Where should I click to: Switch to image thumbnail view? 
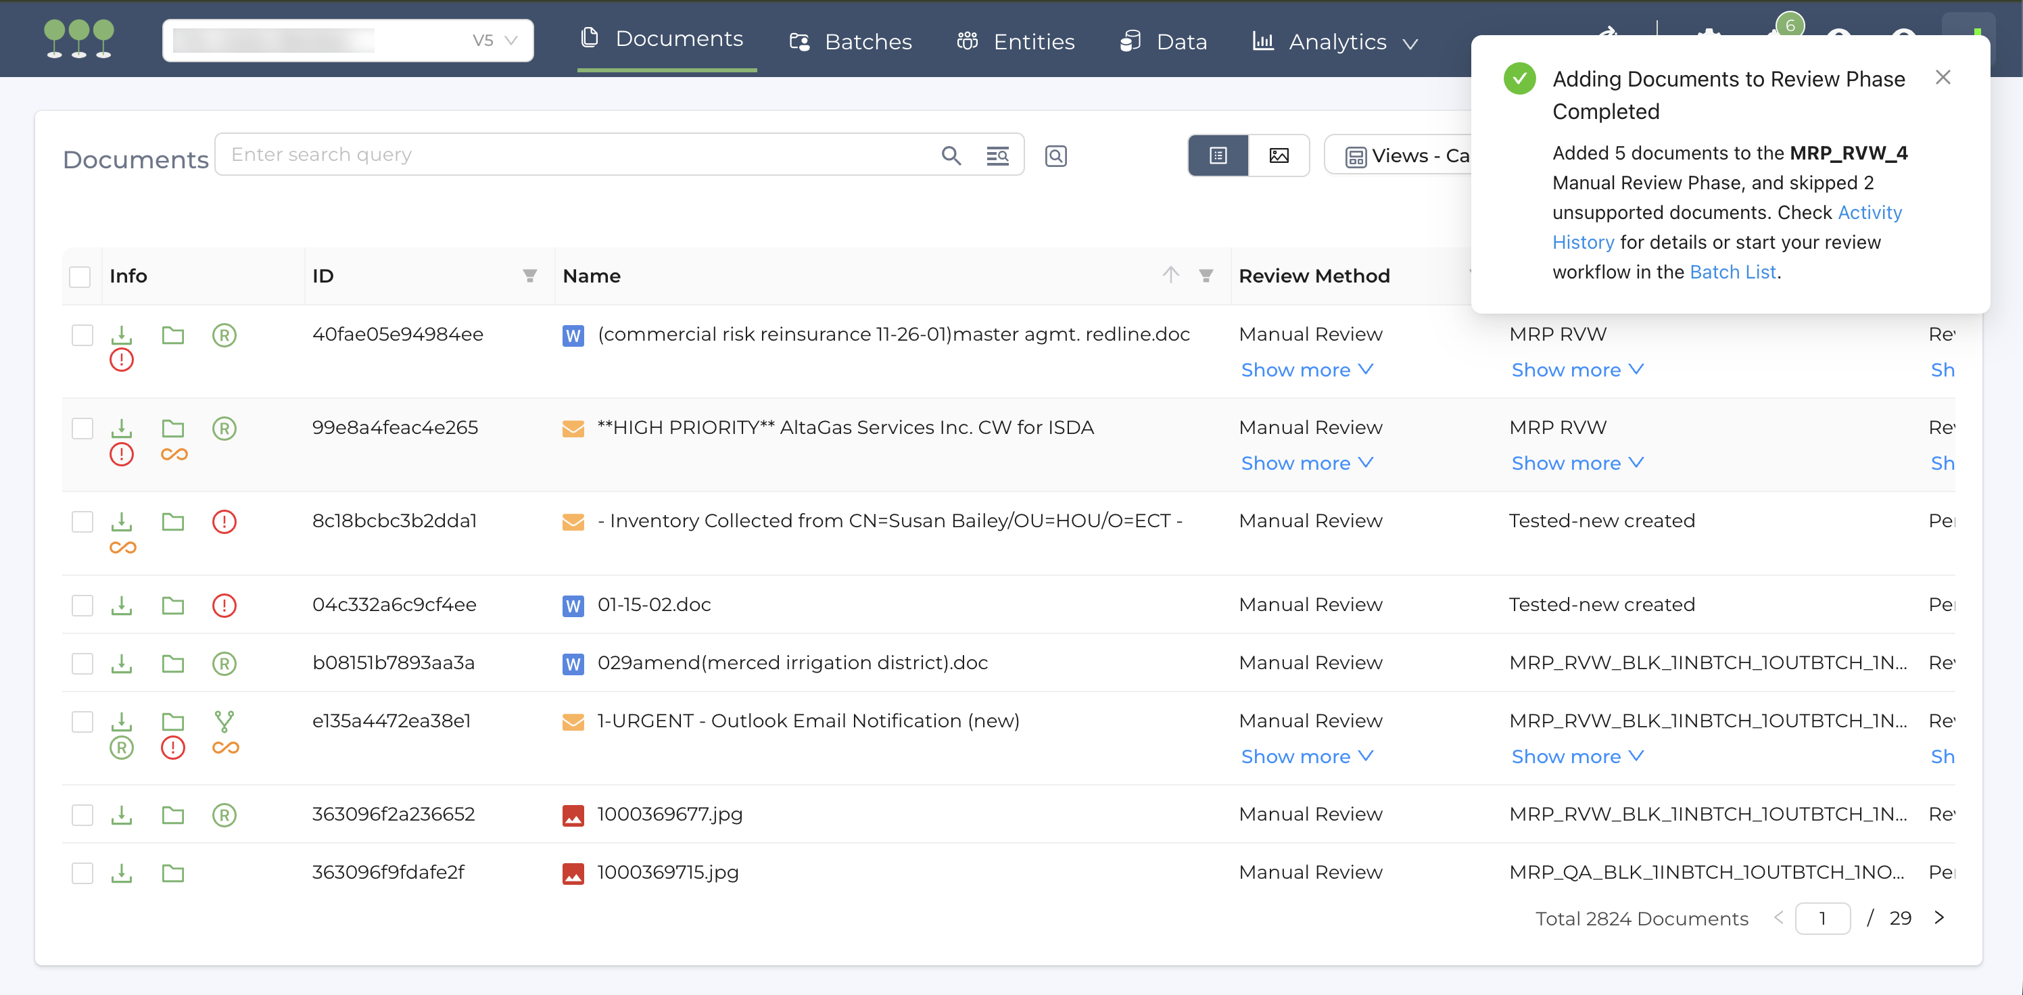click(1278, 155)
